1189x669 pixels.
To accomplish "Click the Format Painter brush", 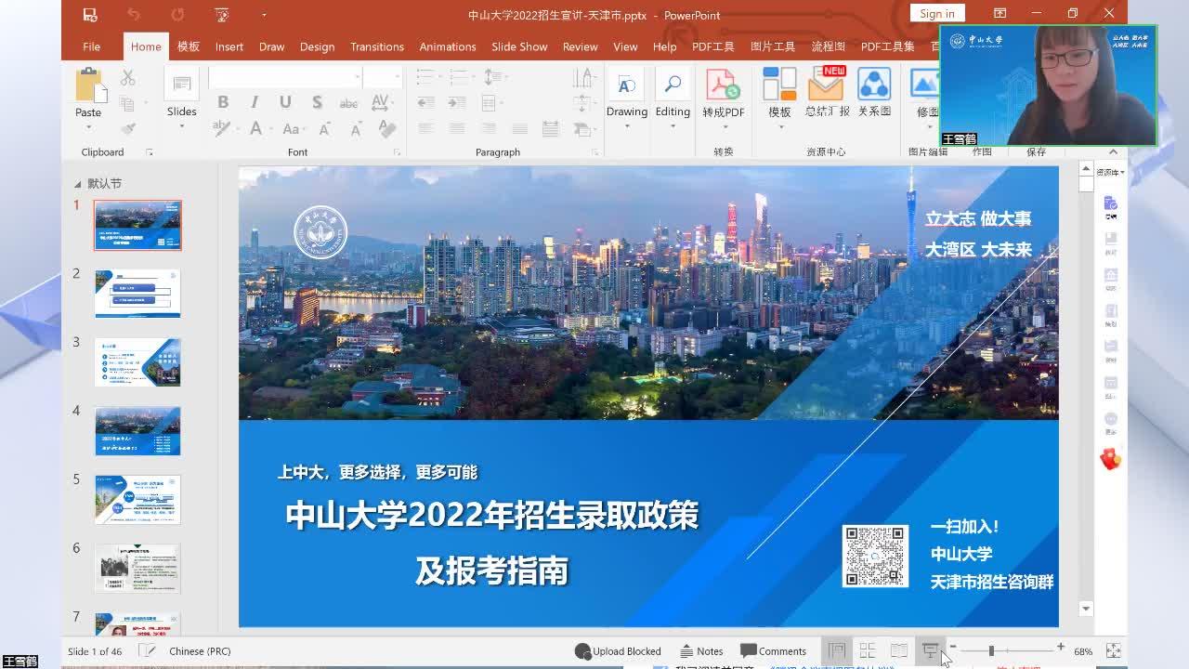I will pyautogui.click(x=128, y=128).
